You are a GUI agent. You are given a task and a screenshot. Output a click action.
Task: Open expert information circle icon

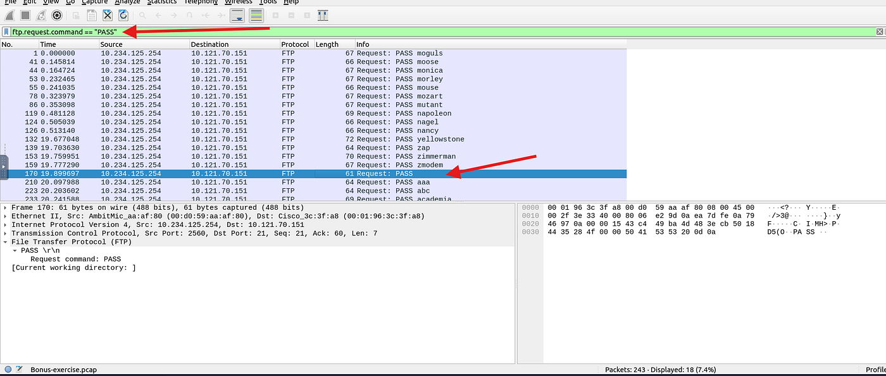pos(8,370)
